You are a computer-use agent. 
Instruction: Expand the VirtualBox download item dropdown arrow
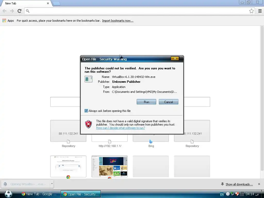click(x=52, y=184)
